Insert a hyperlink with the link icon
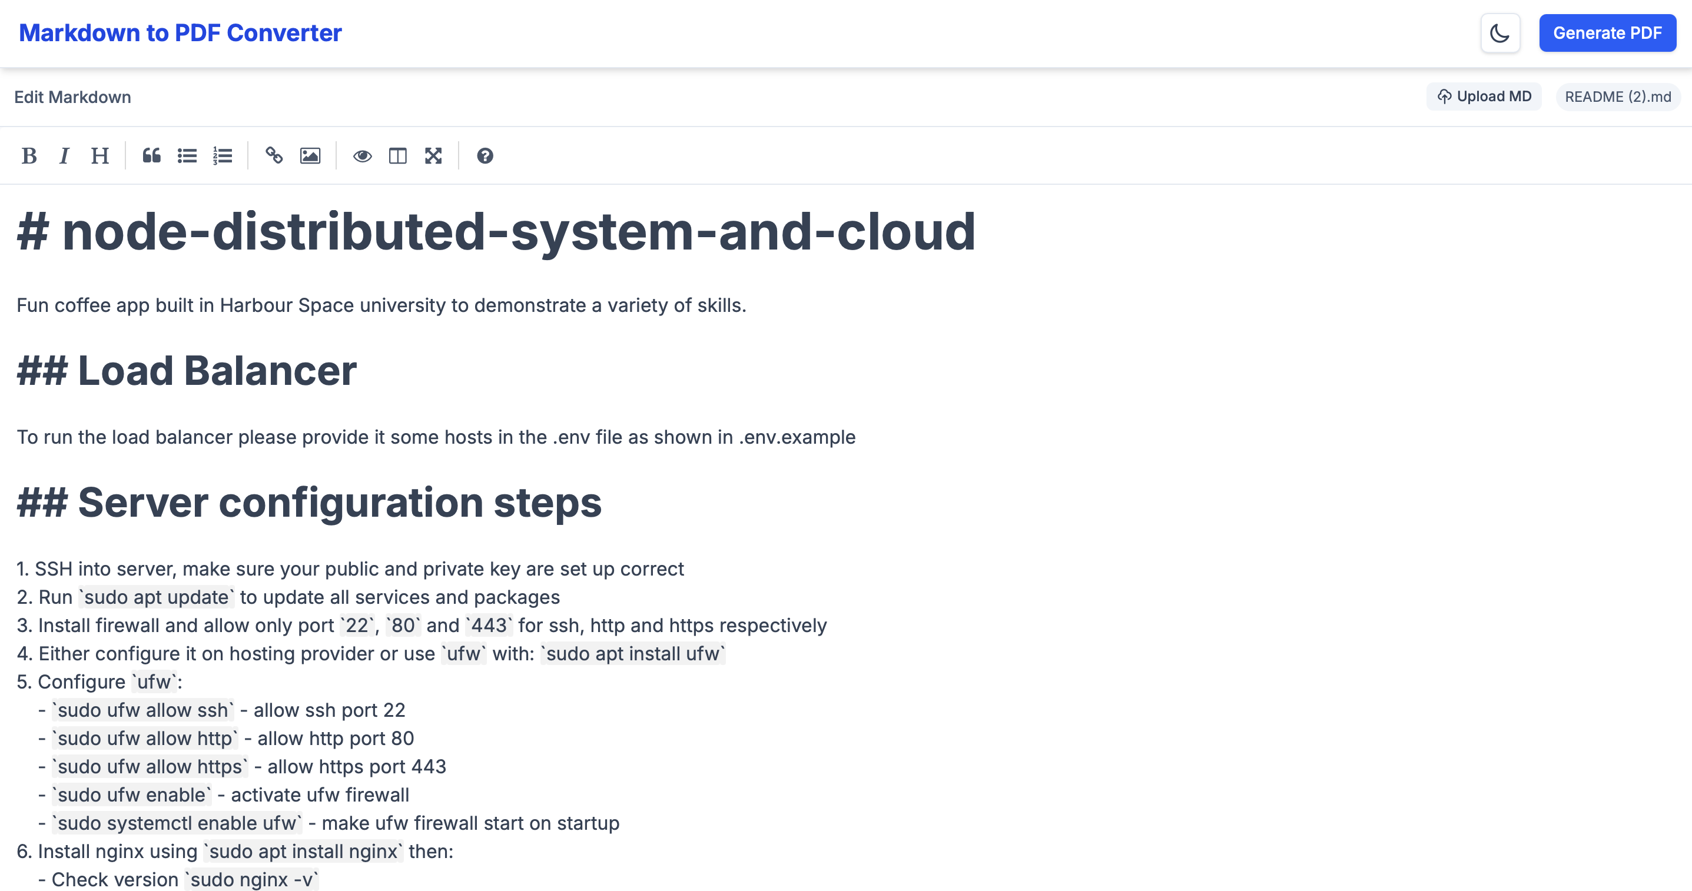This screenshot has height=891, width=1692. point(274,155)
